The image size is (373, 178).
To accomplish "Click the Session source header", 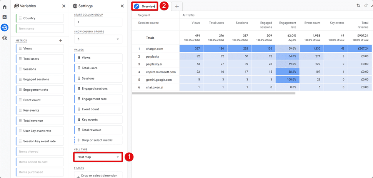I will [148, 23].
